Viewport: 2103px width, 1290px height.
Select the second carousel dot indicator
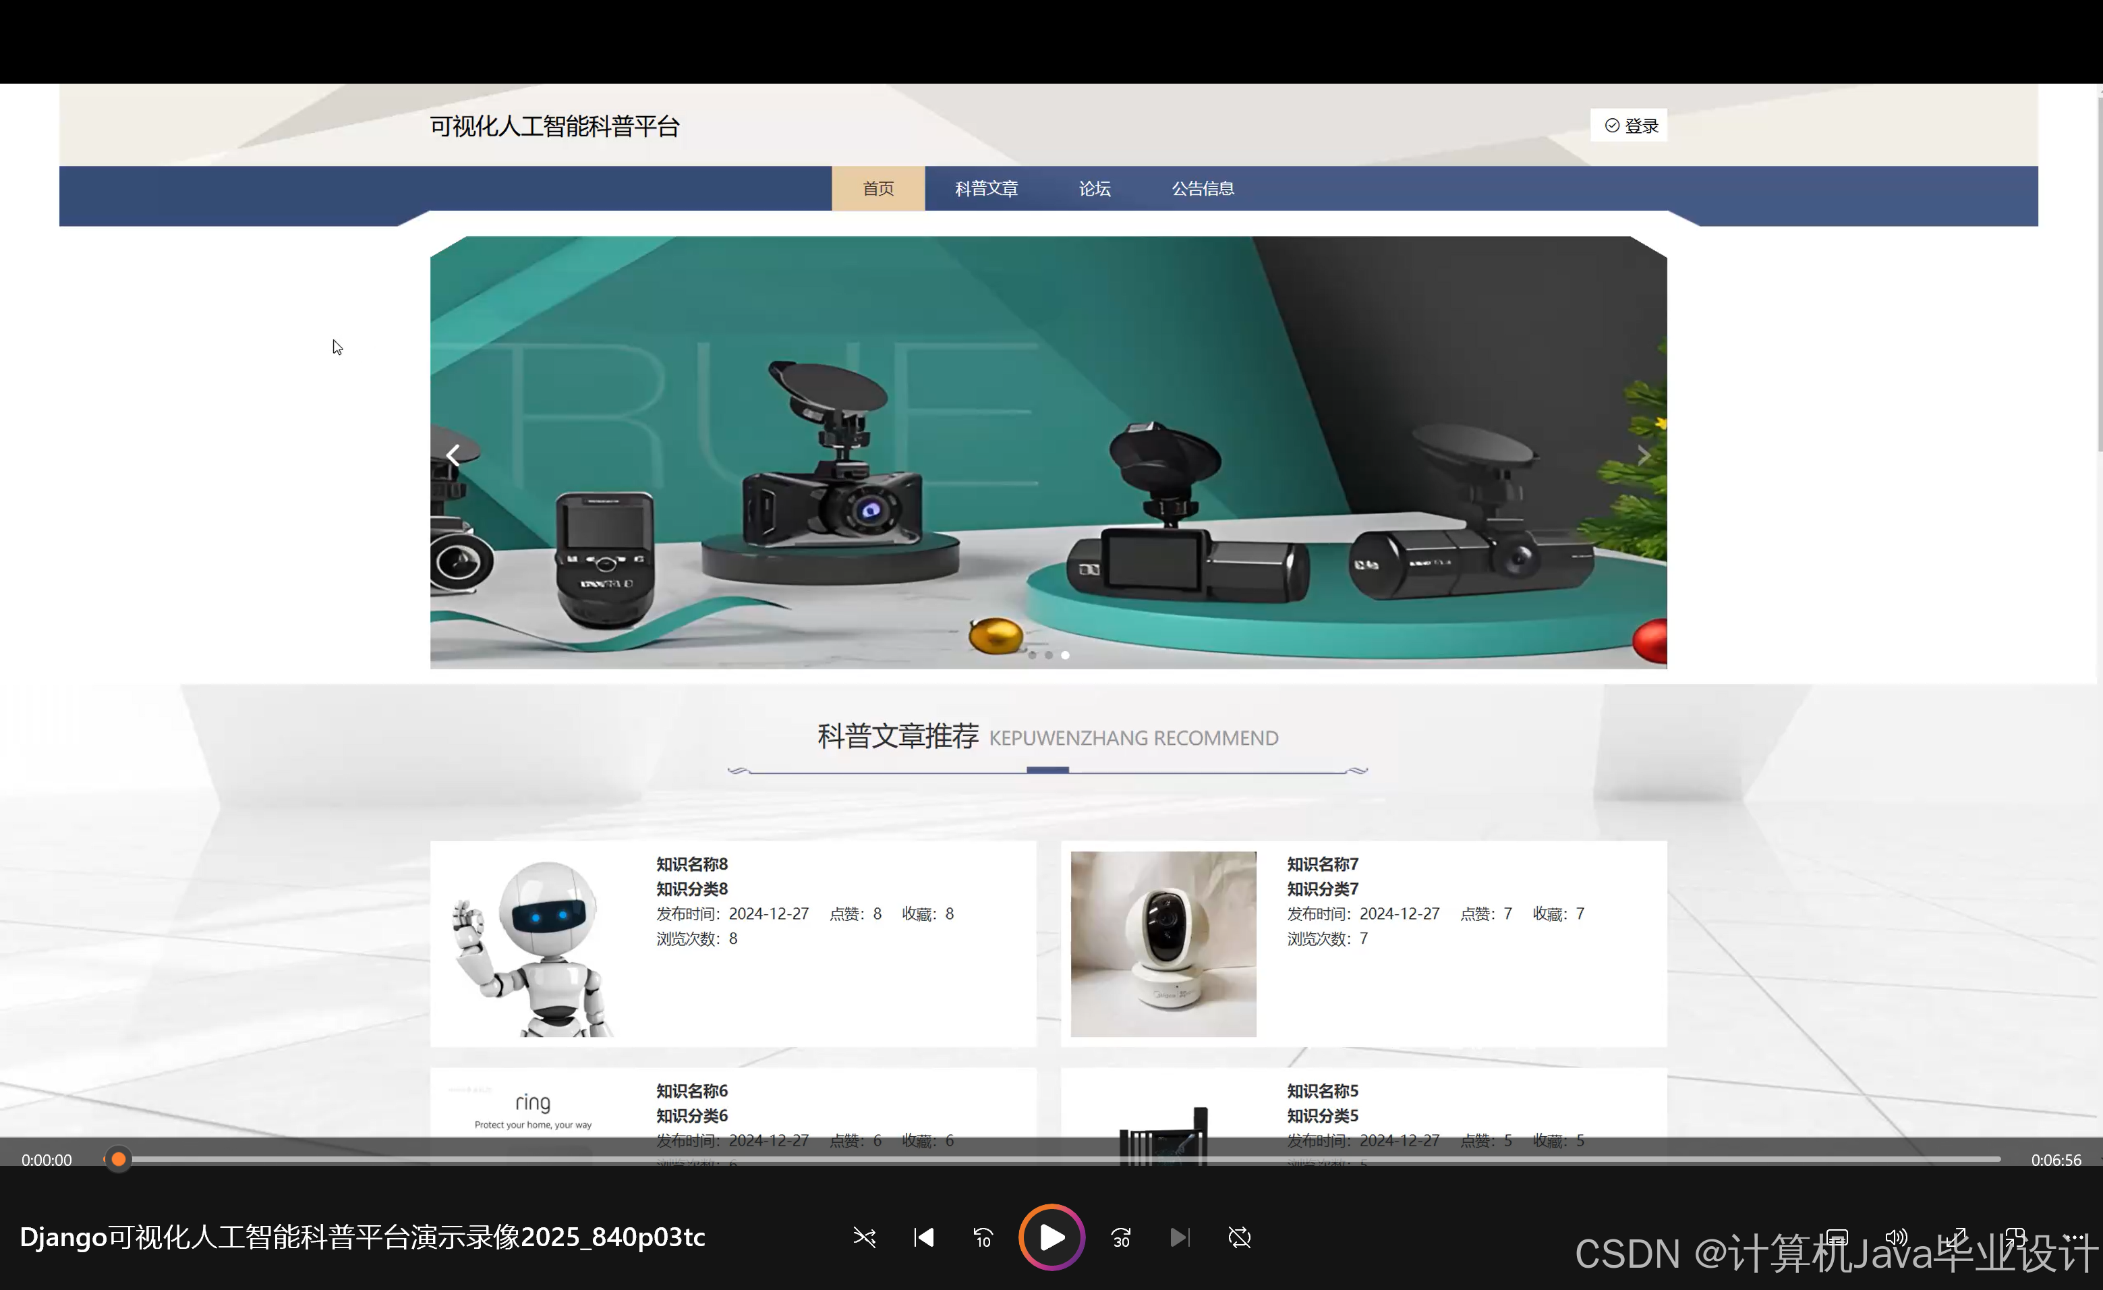click(1048, 656)
